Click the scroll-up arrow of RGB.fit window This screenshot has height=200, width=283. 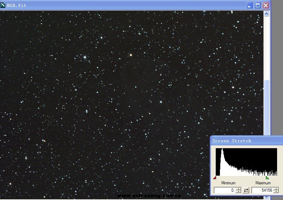[x=267, y=14]
